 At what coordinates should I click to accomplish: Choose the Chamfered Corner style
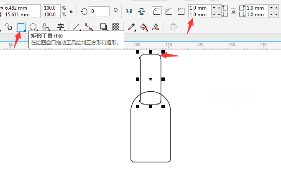[x=181, y=11]
